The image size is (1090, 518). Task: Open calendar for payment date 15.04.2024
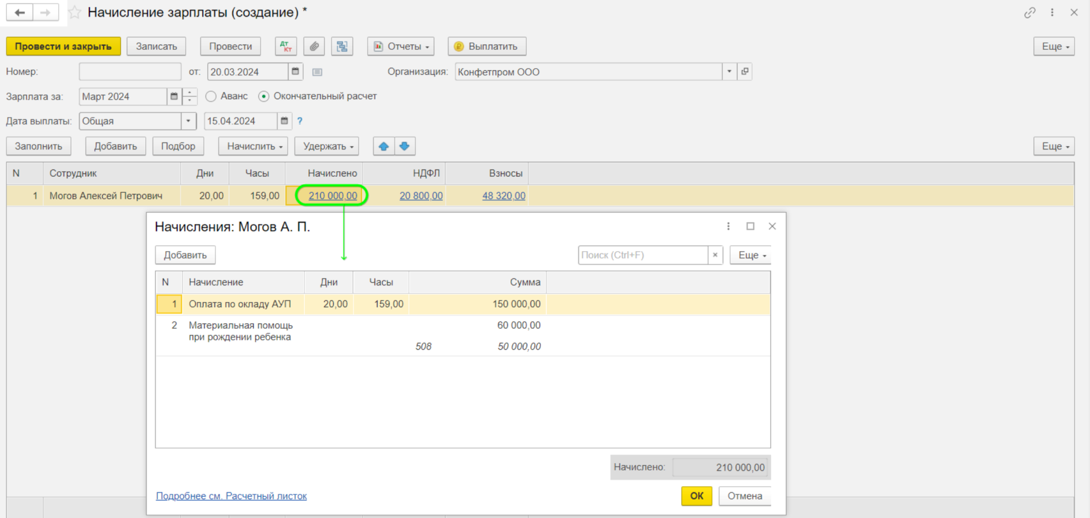tap(284, 121)
